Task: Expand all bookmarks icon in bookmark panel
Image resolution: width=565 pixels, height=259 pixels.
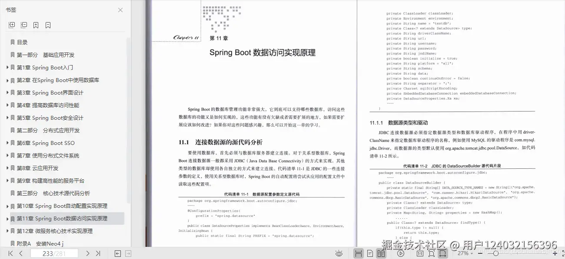Action: click(x=12, y=25)
